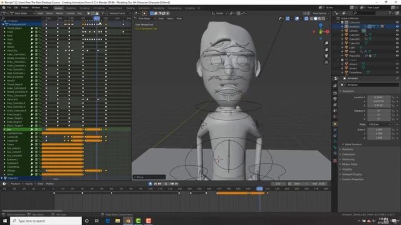Image resolution: width=401 pixels, height=225 pixels.
Task: Click the timeline current frame field
Action: pyautogui.click(x=278, y=184)
